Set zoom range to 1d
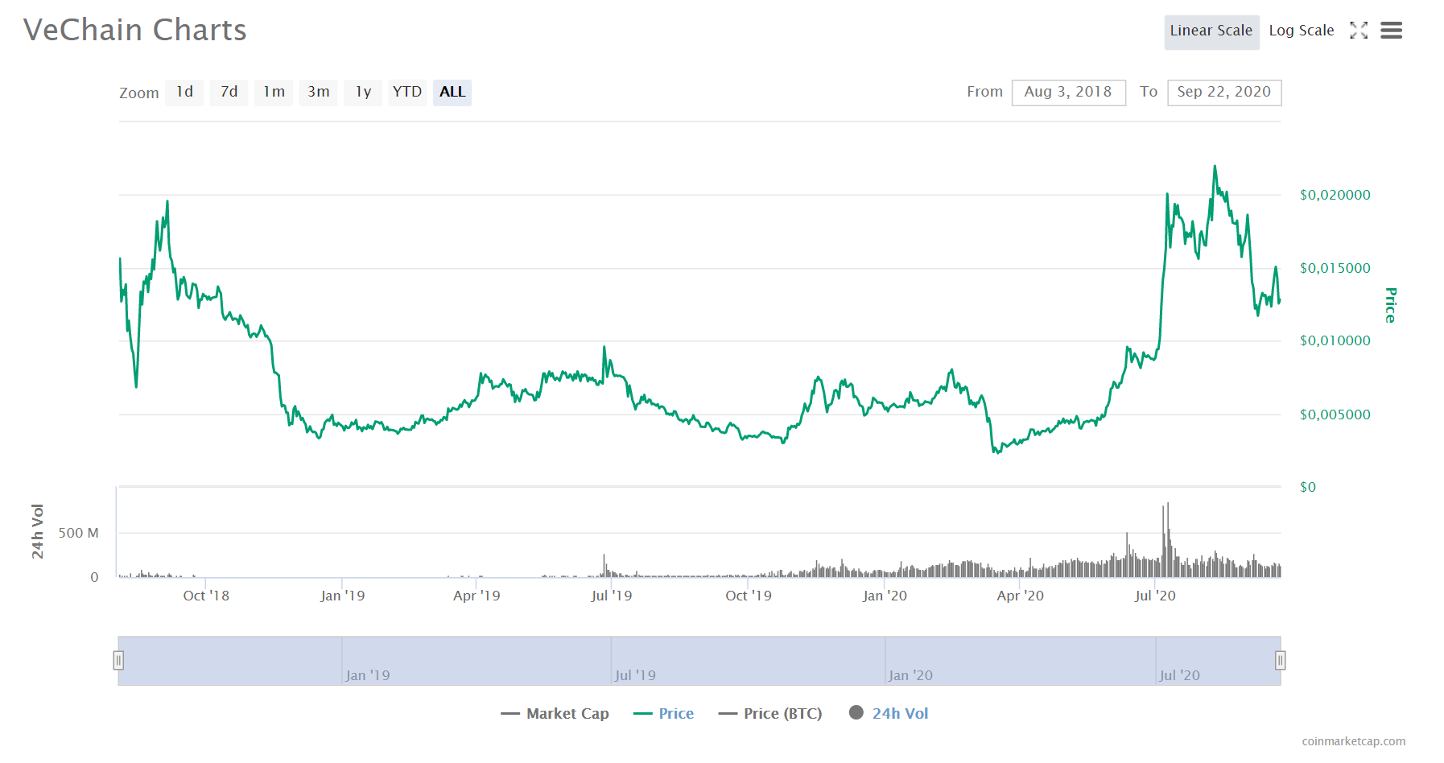Viewport: 1444px width, 763px height. [184, 92]
